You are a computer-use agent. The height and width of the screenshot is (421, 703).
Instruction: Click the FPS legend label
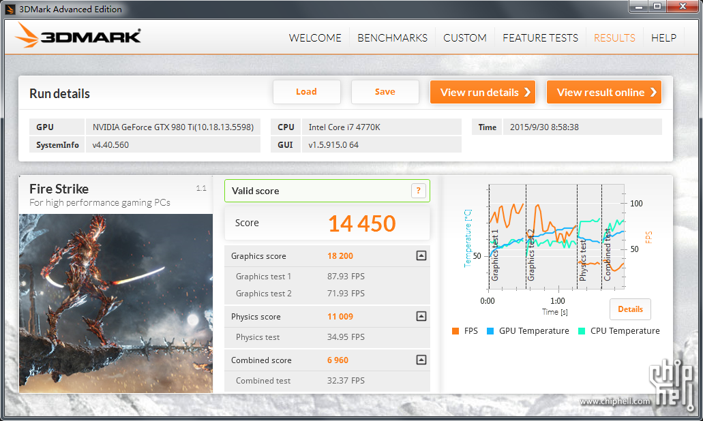(470, 331)
